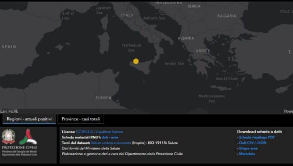
Task: Click the yellow case marker on Sicily
Action: coord(136,61)
